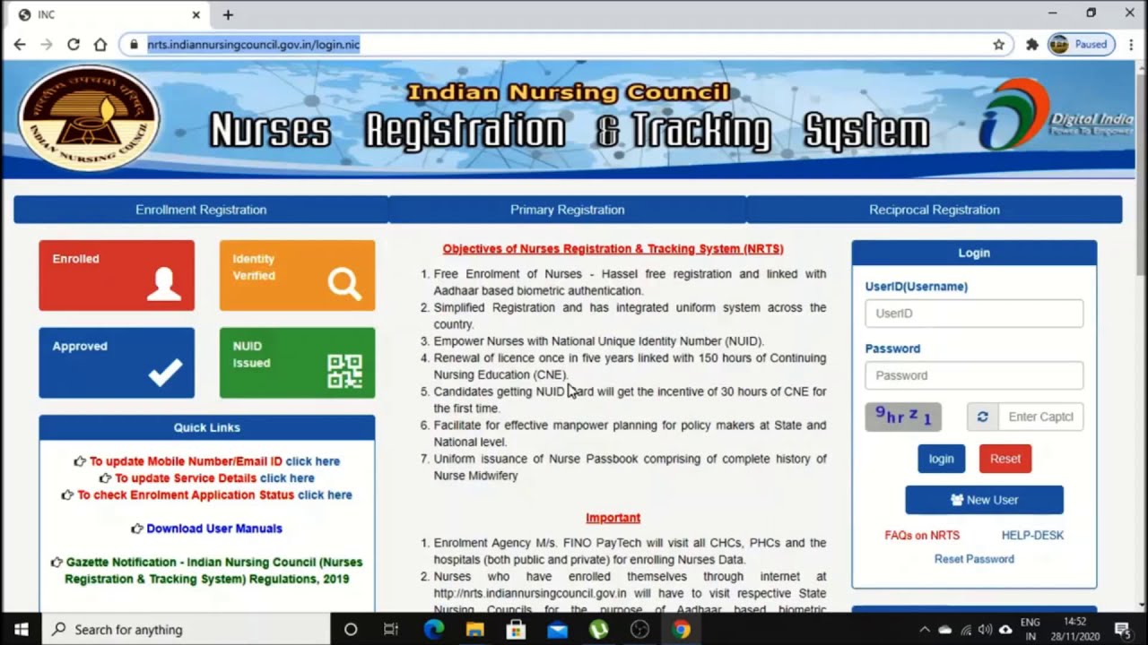Click the volume speaker tray icon
This screenshot has width=1148, height=645.
[x=986, y=630]
